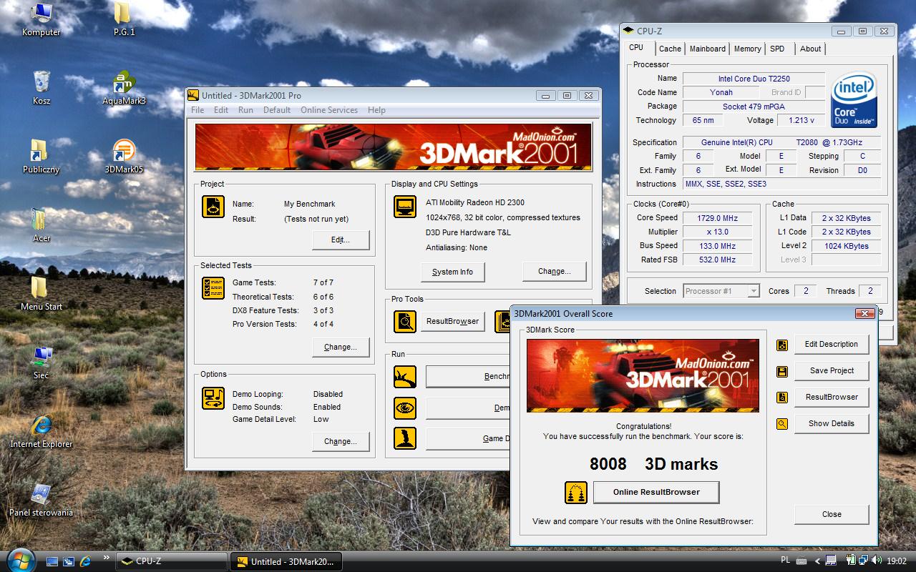
Task: Open the Run menu in 3DMark2001
Action: click(x=245, y=110)
